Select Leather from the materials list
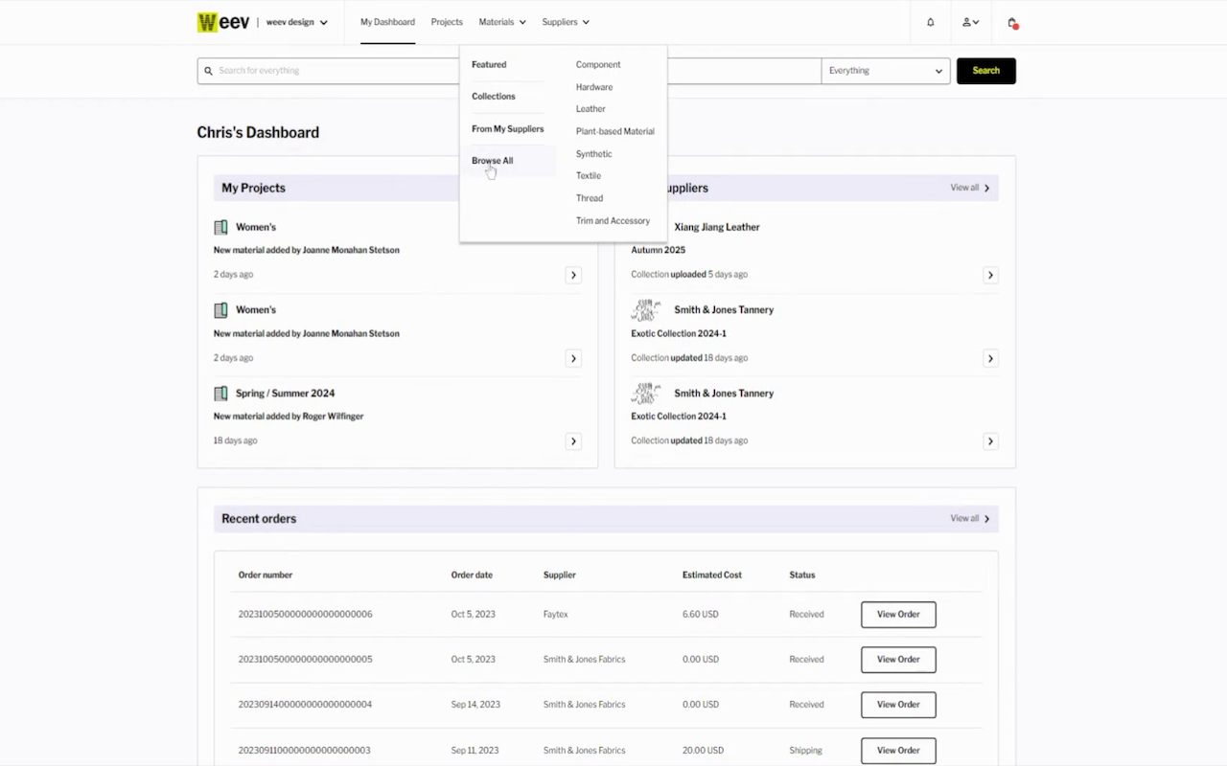The height and width of the screenshot is (766, 1227). coord(590,109)
